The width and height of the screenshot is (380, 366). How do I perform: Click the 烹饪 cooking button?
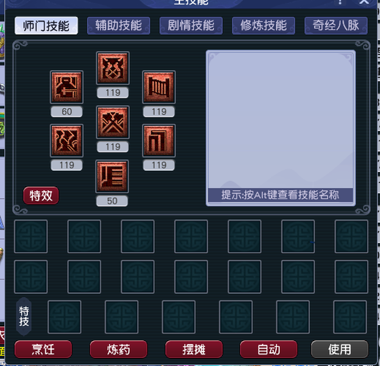43,350
